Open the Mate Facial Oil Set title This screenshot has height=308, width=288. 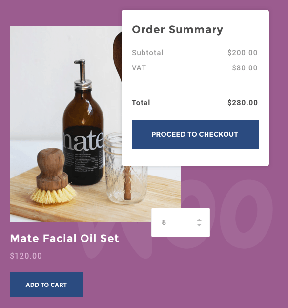point(64,238)
